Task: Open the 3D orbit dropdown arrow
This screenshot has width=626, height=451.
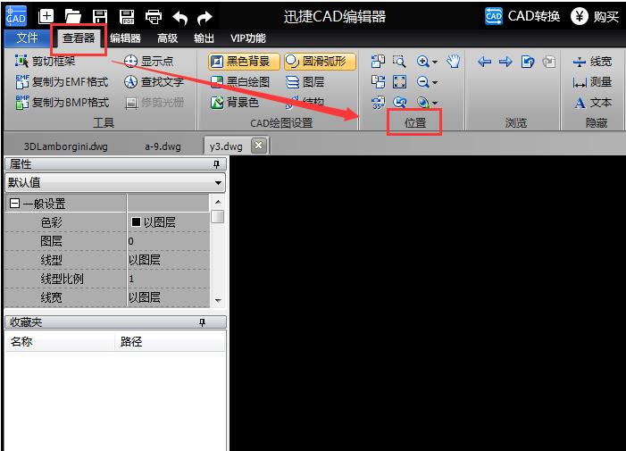Action: [x=435, y=103]
